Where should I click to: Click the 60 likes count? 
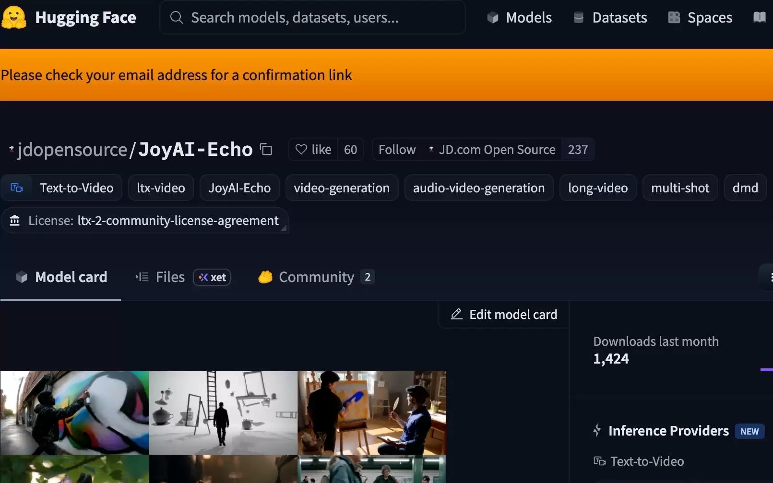(x=350, y=150)
